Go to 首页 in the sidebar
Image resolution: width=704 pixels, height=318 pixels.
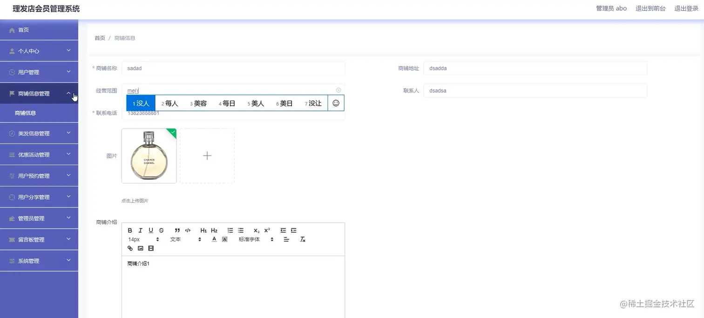coord(39,30)
